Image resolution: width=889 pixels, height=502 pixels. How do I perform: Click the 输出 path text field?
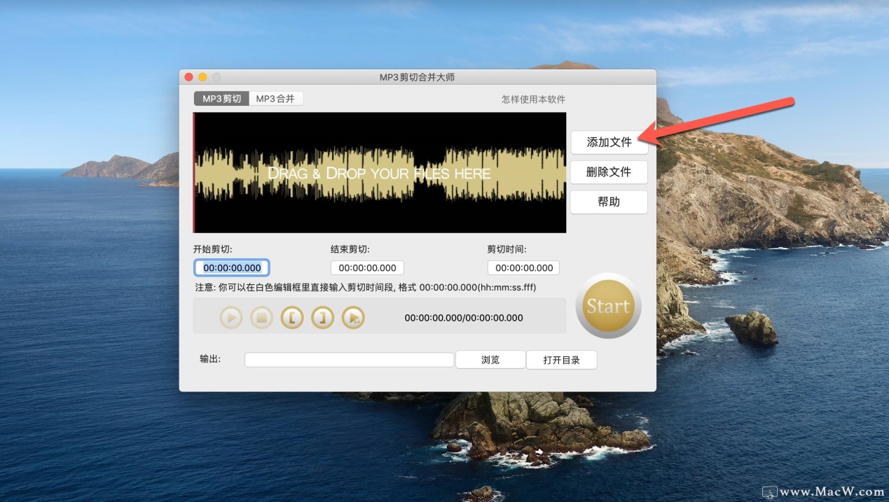(349, 360)
